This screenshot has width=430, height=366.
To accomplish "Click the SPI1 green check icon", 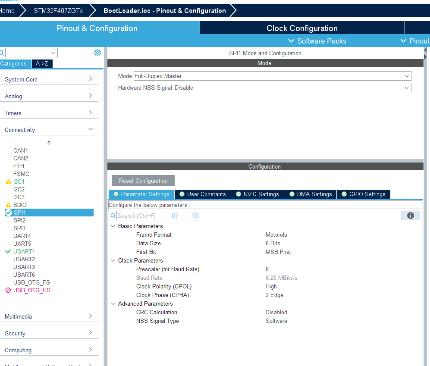I will point(9,213).
